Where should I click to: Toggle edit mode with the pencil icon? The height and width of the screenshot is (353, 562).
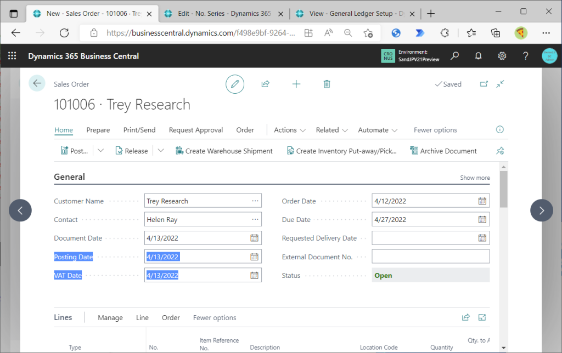tap(235, 84)
